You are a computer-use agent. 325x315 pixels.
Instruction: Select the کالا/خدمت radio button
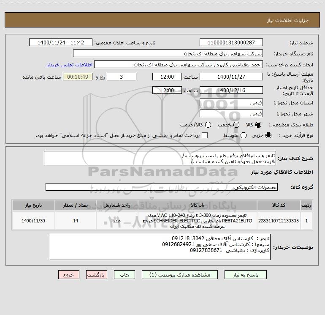(x=208, y=125)
